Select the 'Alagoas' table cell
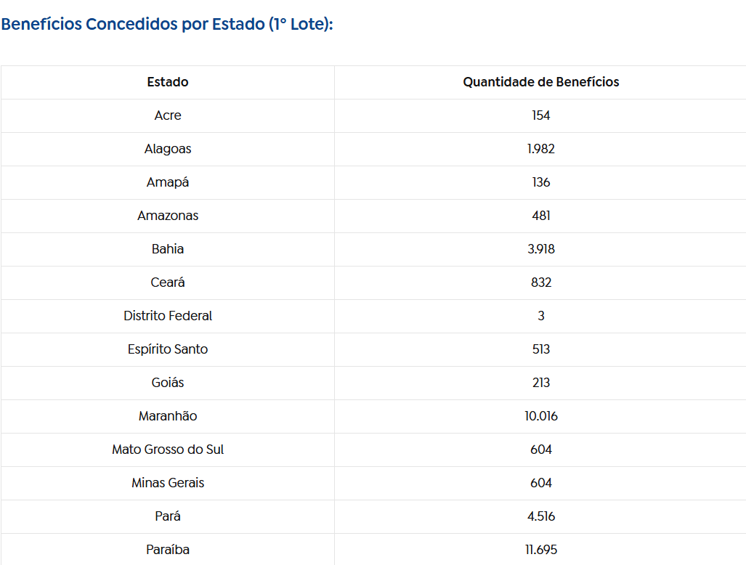This screenshot has width=746, height=565. coord(168,149)
